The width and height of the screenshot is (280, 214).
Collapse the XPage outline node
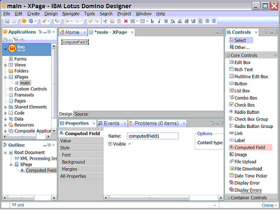click(11, 165)
